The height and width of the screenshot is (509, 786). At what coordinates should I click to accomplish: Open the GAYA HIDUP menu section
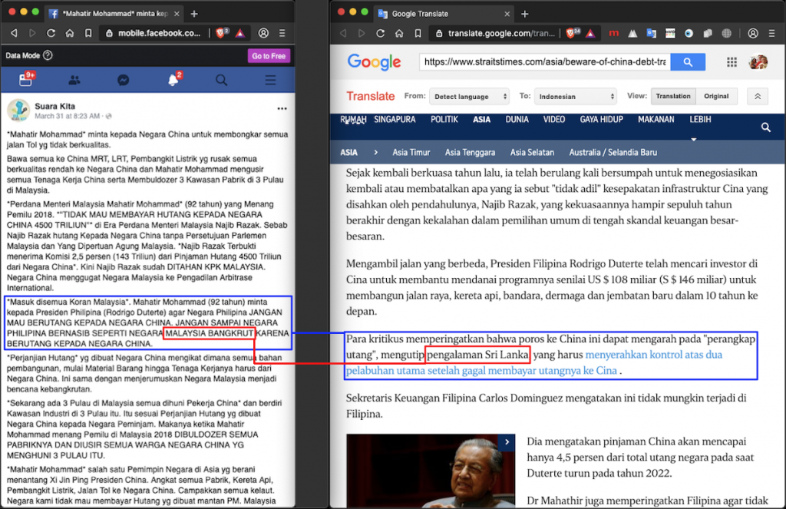[x=602, y=119]
